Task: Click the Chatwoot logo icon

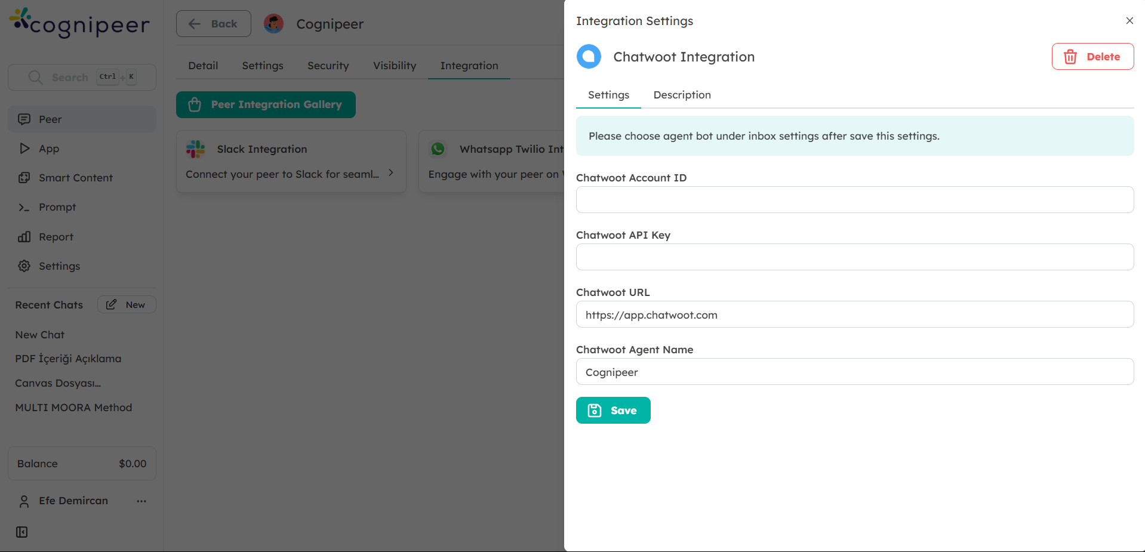Action: (x=589, y=57)
